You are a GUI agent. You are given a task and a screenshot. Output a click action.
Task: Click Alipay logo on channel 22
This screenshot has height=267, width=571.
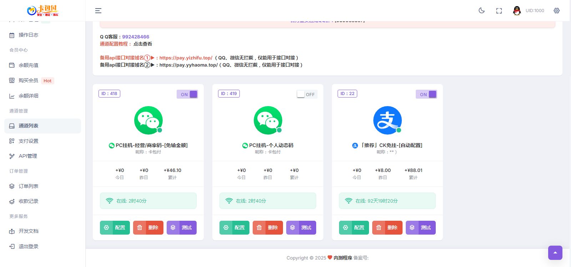(387, 120)
